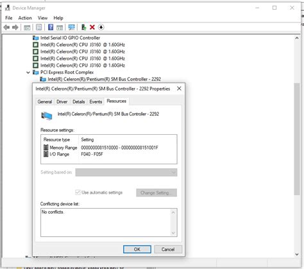Click the PCI Express Root Complex folder icon

(x=36, y=73)
